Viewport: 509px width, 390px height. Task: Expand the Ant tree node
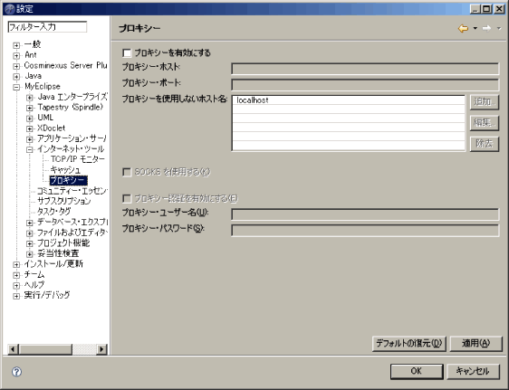tap(16, 55)
